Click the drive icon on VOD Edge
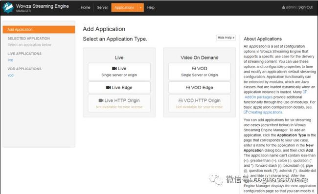Screen dimensions: 318x194 click(x=188, y=88)
